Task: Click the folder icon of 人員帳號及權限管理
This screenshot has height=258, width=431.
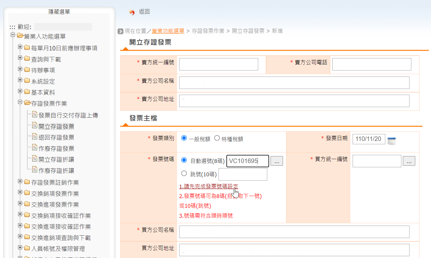Action: tap(27, 248)
